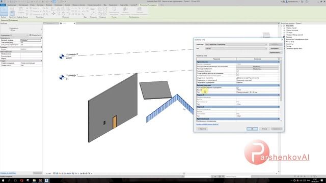Select the gray floor slab

(155, 90)
